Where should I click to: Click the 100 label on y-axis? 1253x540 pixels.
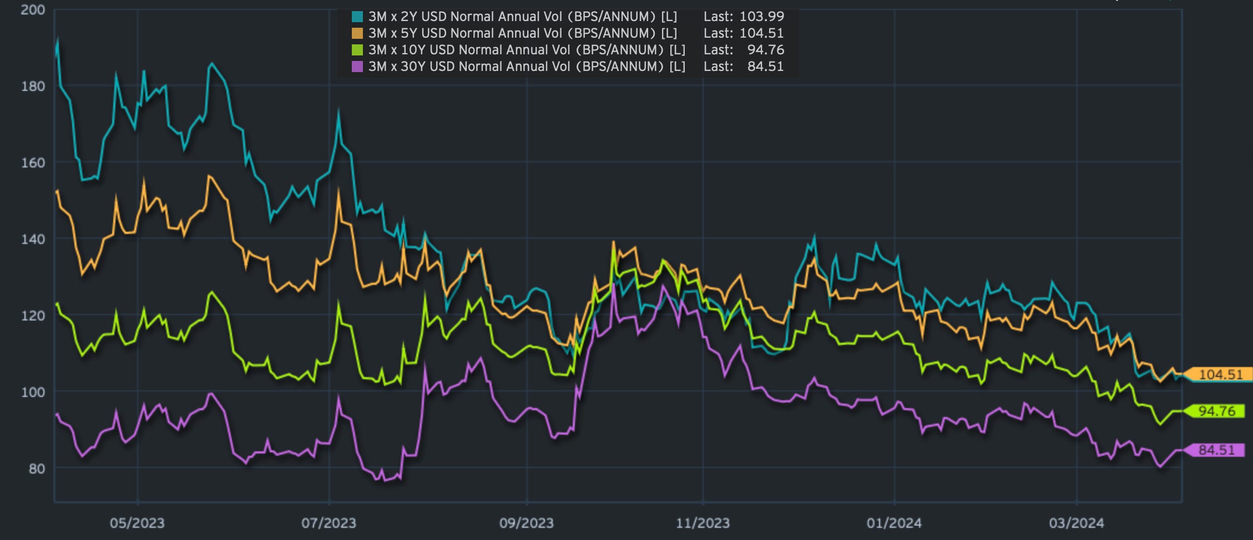point(33,392)
